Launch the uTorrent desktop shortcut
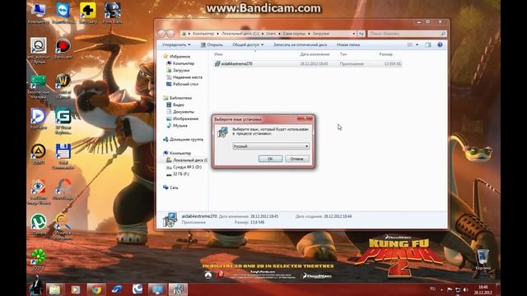The height and width of the screenshot is (296, 527). click(38, 224)
